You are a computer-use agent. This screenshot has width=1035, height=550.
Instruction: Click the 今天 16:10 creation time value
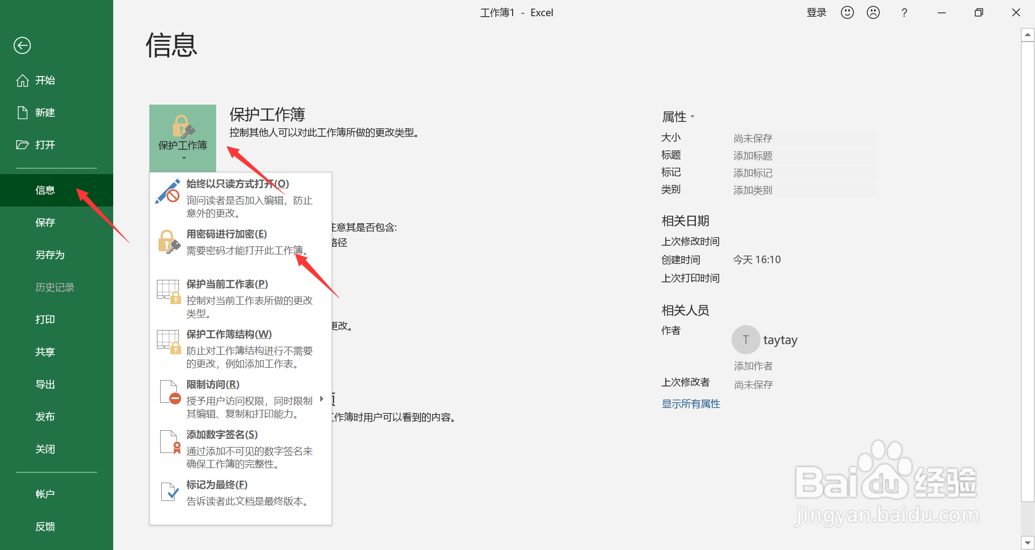(757, 260)
